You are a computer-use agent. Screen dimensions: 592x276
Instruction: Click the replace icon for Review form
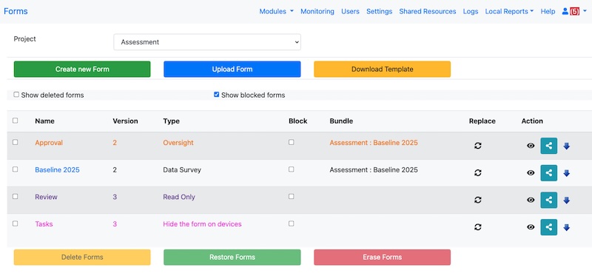477,200
